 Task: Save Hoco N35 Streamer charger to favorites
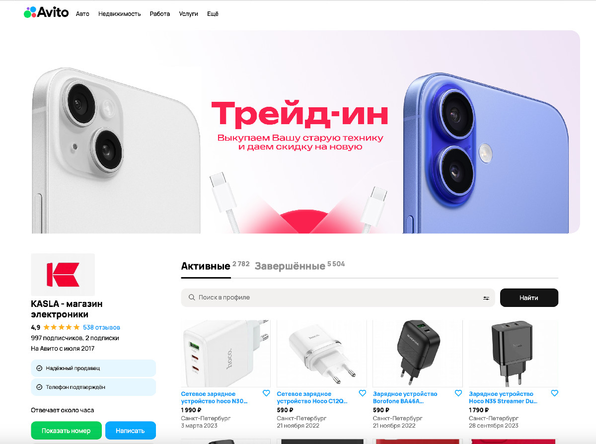click(554, 393)
